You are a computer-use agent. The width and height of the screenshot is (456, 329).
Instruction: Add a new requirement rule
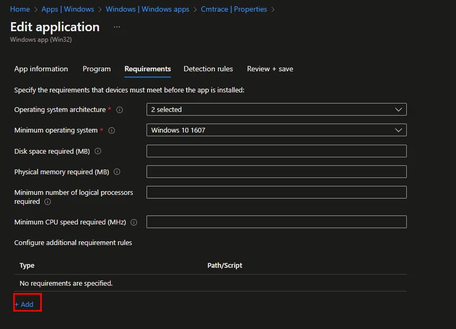pos(24,304)
